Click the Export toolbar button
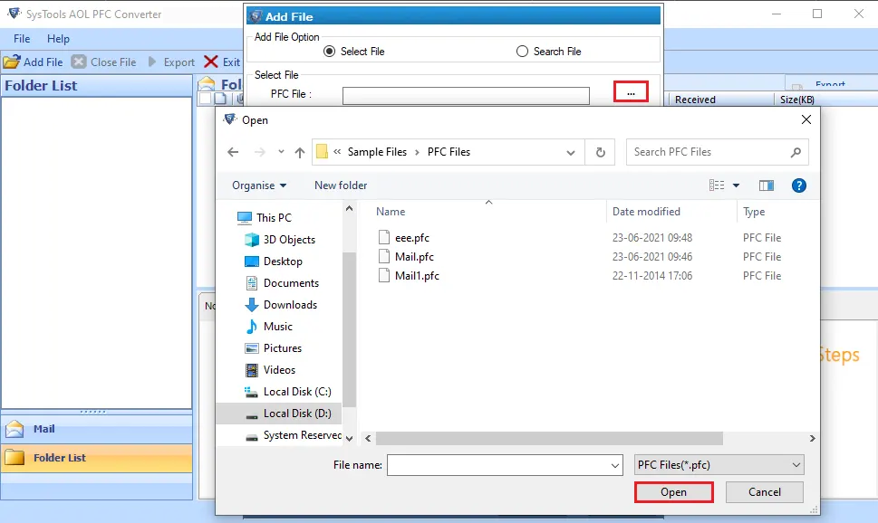The width and height of the screenshot is (878, 523). (171, 62)
